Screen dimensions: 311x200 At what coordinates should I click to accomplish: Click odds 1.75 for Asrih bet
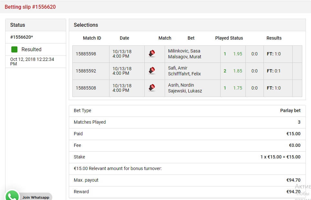[238, 88]
